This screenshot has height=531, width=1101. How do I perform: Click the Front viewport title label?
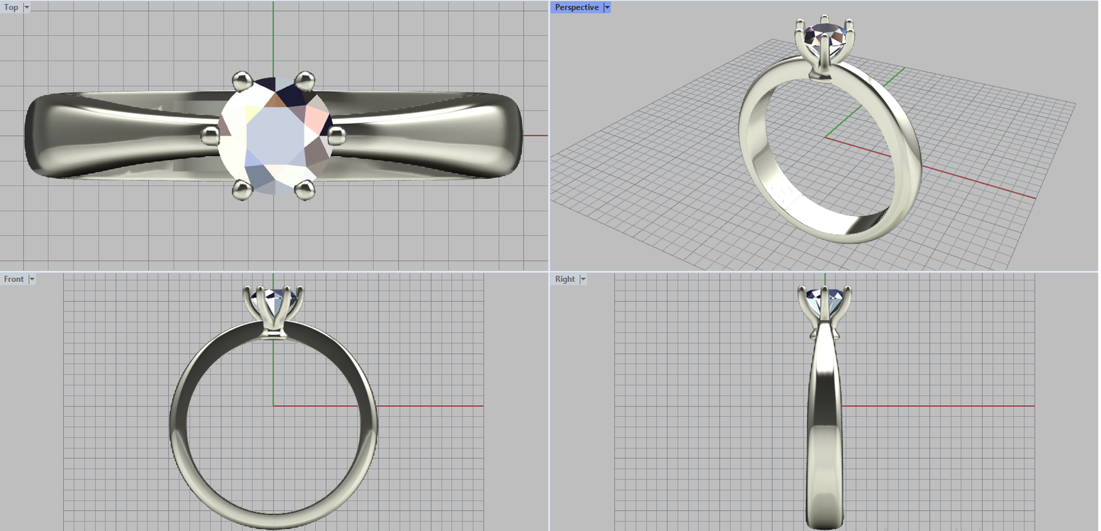(x=14, y=279)
